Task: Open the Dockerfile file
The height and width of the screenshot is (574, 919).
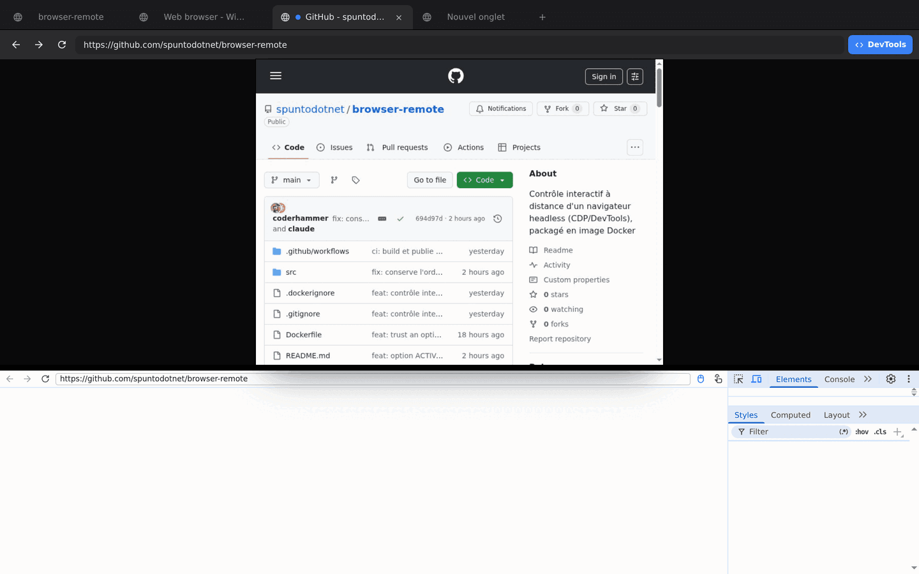Action: click(x=304, y=335)
